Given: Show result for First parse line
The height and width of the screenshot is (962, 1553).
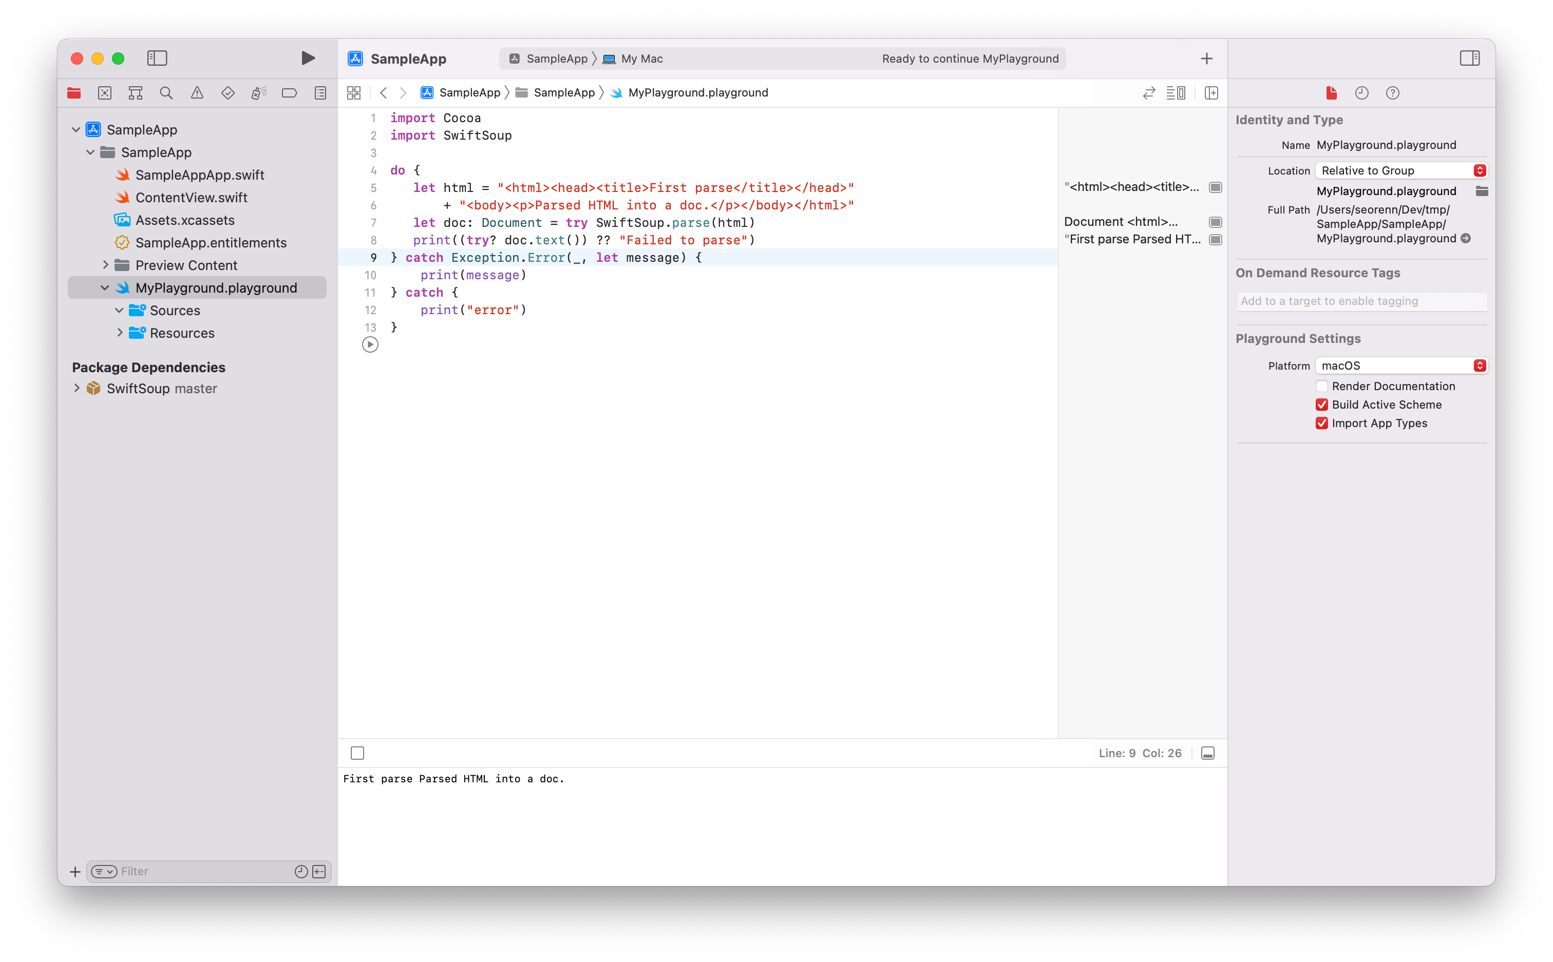Looking at the screenshot, I should pos(1215,240).
